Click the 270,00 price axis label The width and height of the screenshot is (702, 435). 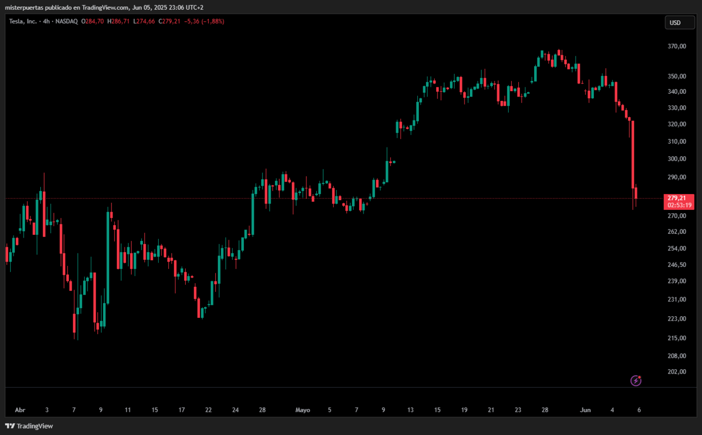(x=677, y=216)
